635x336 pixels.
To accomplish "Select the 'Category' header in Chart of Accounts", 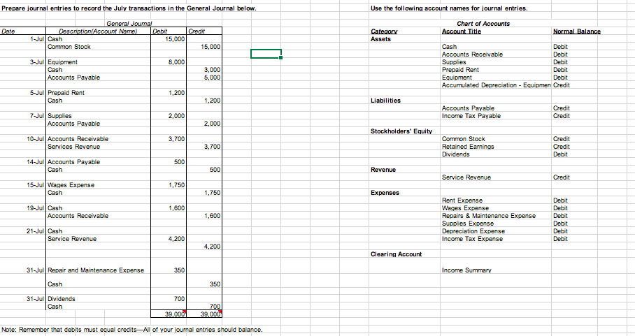I will pos(384,31).
